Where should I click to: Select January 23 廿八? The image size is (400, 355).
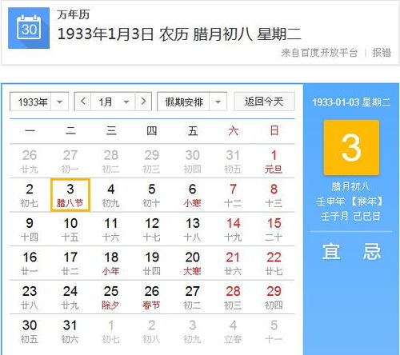tap(30, 297)
